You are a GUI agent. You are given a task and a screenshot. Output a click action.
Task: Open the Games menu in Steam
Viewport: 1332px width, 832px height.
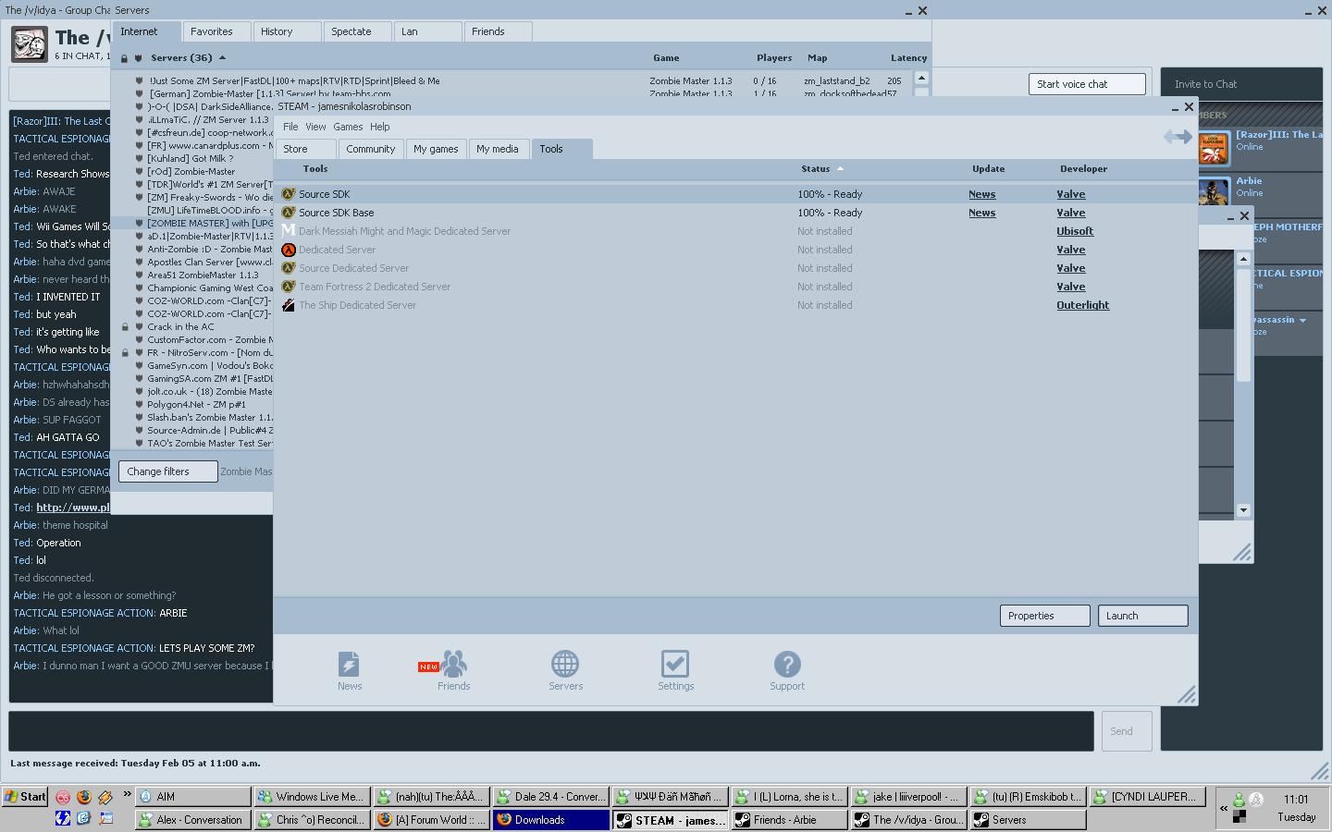click(x=348, y=127)
